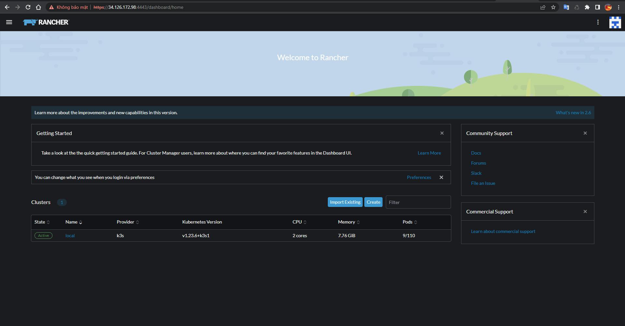
Task: Share this page from address bar
Action: coord(543,7)
